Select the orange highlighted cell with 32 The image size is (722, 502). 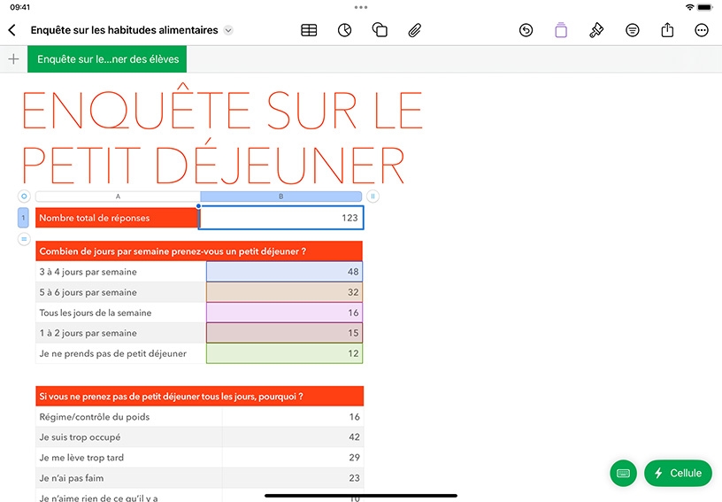pyautogui.click(x=284, y=292)
